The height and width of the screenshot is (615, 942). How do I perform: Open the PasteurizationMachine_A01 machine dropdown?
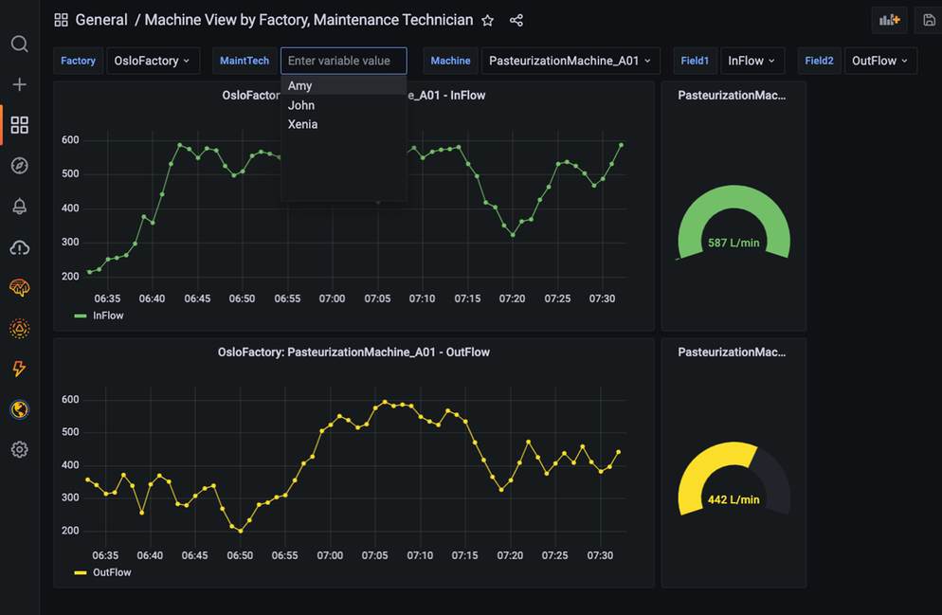571,61
